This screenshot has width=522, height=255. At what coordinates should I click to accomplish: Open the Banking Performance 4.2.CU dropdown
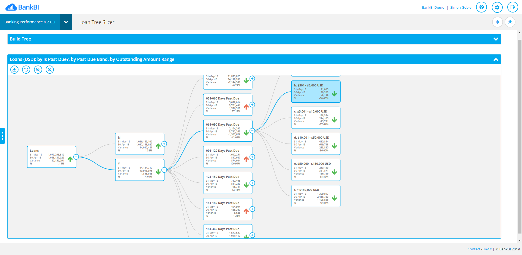coord(66,22)
